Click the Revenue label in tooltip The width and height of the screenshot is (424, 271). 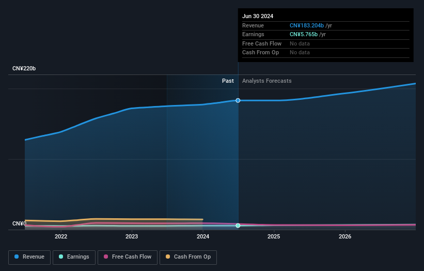pyautogui.click(x=253, y=25)
